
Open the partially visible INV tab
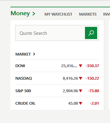[x=107, y=14]
